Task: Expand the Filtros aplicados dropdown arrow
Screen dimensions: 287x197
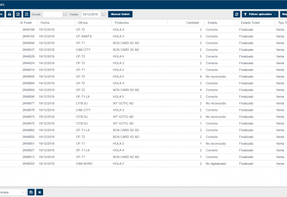Action: (275, 14)
